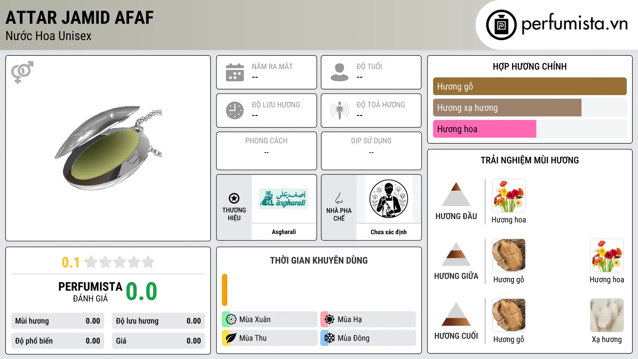Click the Phong cách label

tap(266, 141)
